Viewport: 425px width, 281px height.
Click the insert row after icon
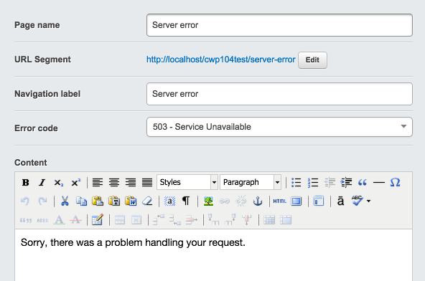pyautogui.click(x=175, y=219)
